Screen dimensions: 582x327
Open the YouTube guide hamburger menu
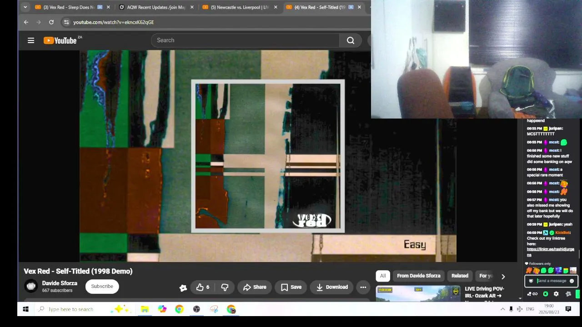31,40
